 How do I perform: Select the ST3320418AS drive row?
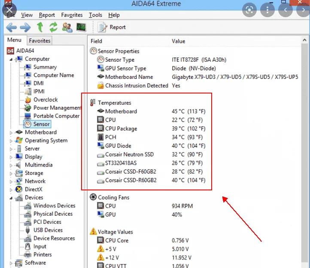coord(150,163)
